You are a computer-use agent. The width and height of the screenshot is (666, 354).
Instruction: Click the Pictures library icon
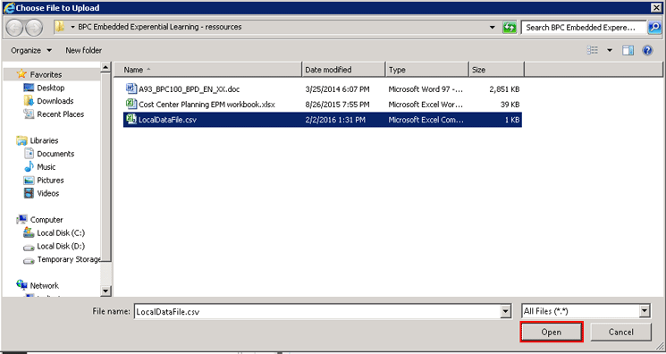(29, 181)
